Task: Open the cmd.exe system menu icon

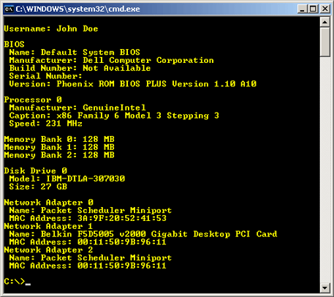Action: (10, 9)
